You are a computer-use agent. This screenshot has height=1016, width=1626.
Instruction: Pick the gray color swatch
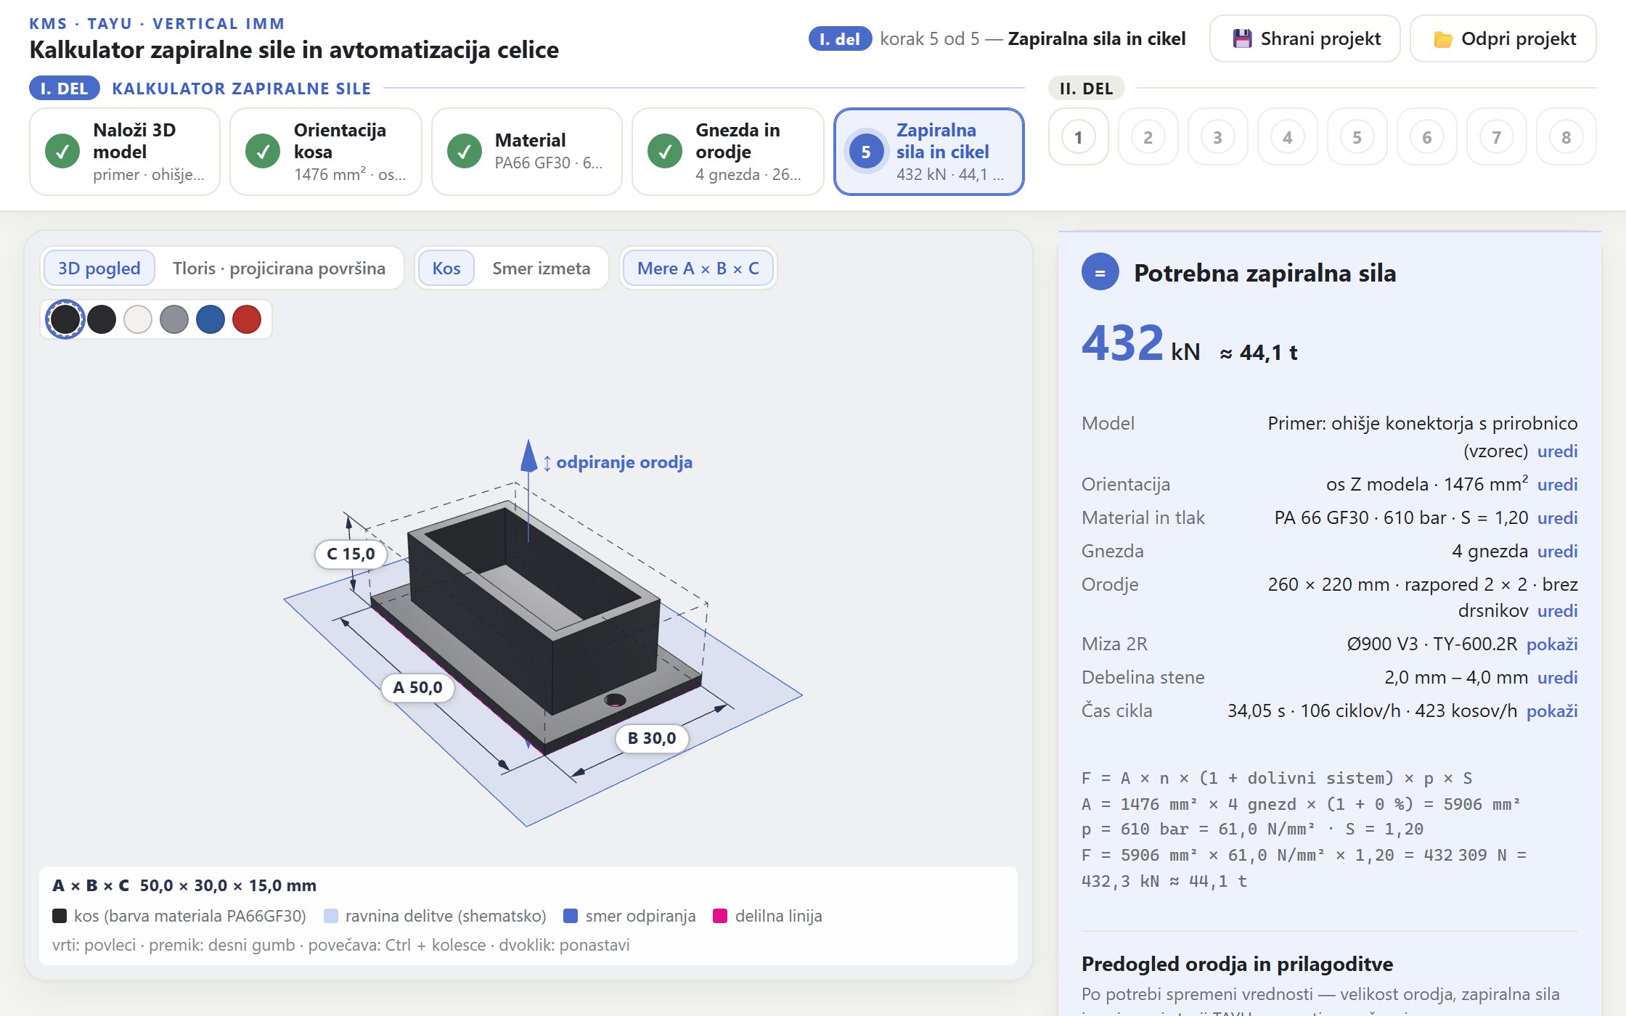click(x=174, y=319)
